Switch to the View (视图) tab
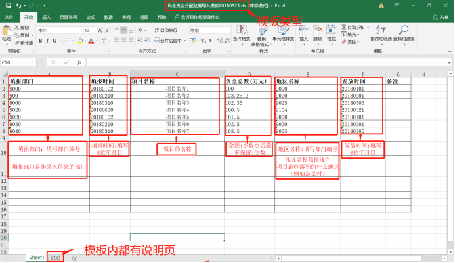The width and height of the screenshot is (455, 263). tap(144, 18)
